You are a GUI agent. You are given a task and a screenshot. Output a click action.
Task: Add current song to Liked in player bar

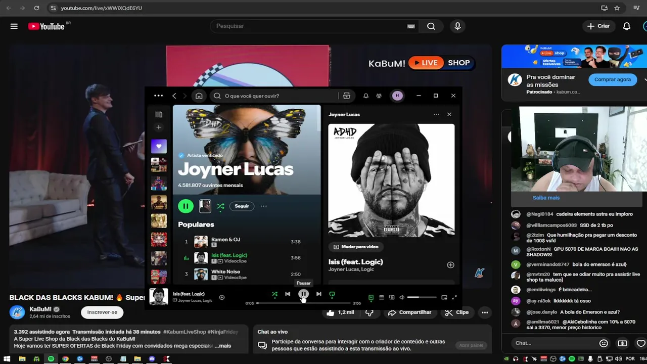point(222,297)
